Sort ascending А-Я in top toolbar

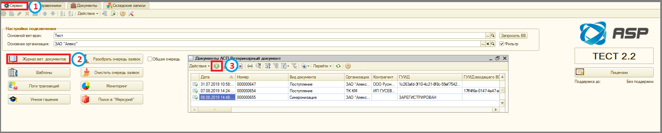pyautogui.click(x=62, y=13)
